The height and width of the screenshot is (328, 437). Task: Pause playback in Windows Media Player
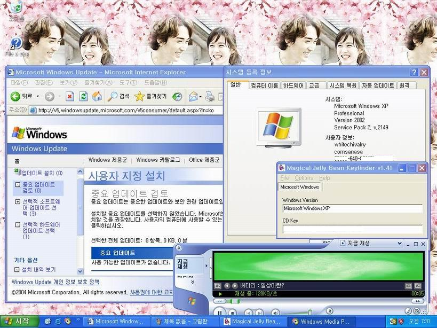pos(220,313)
